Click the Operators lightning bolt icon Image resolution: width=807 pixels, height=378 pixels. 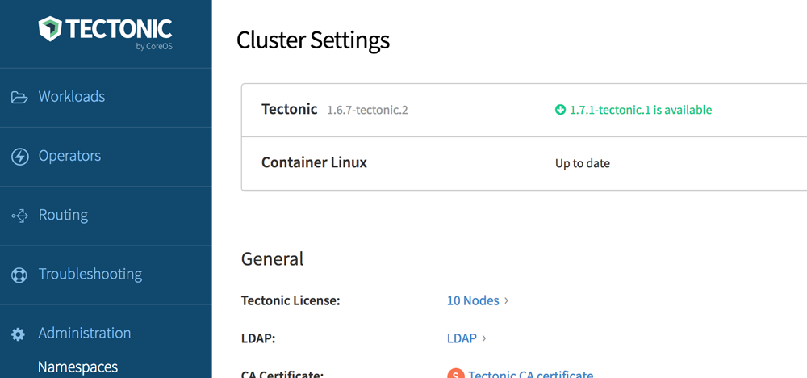19,157
